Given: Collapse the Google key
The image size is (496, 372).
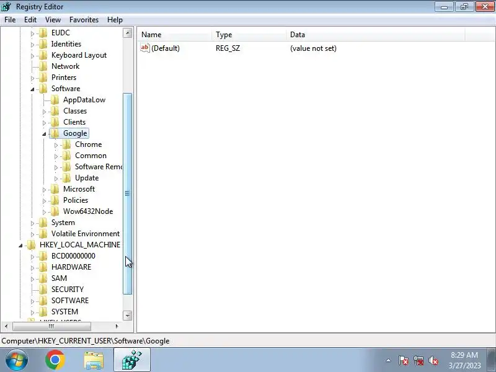Looking at the screenshot, I should coord(44,134).
